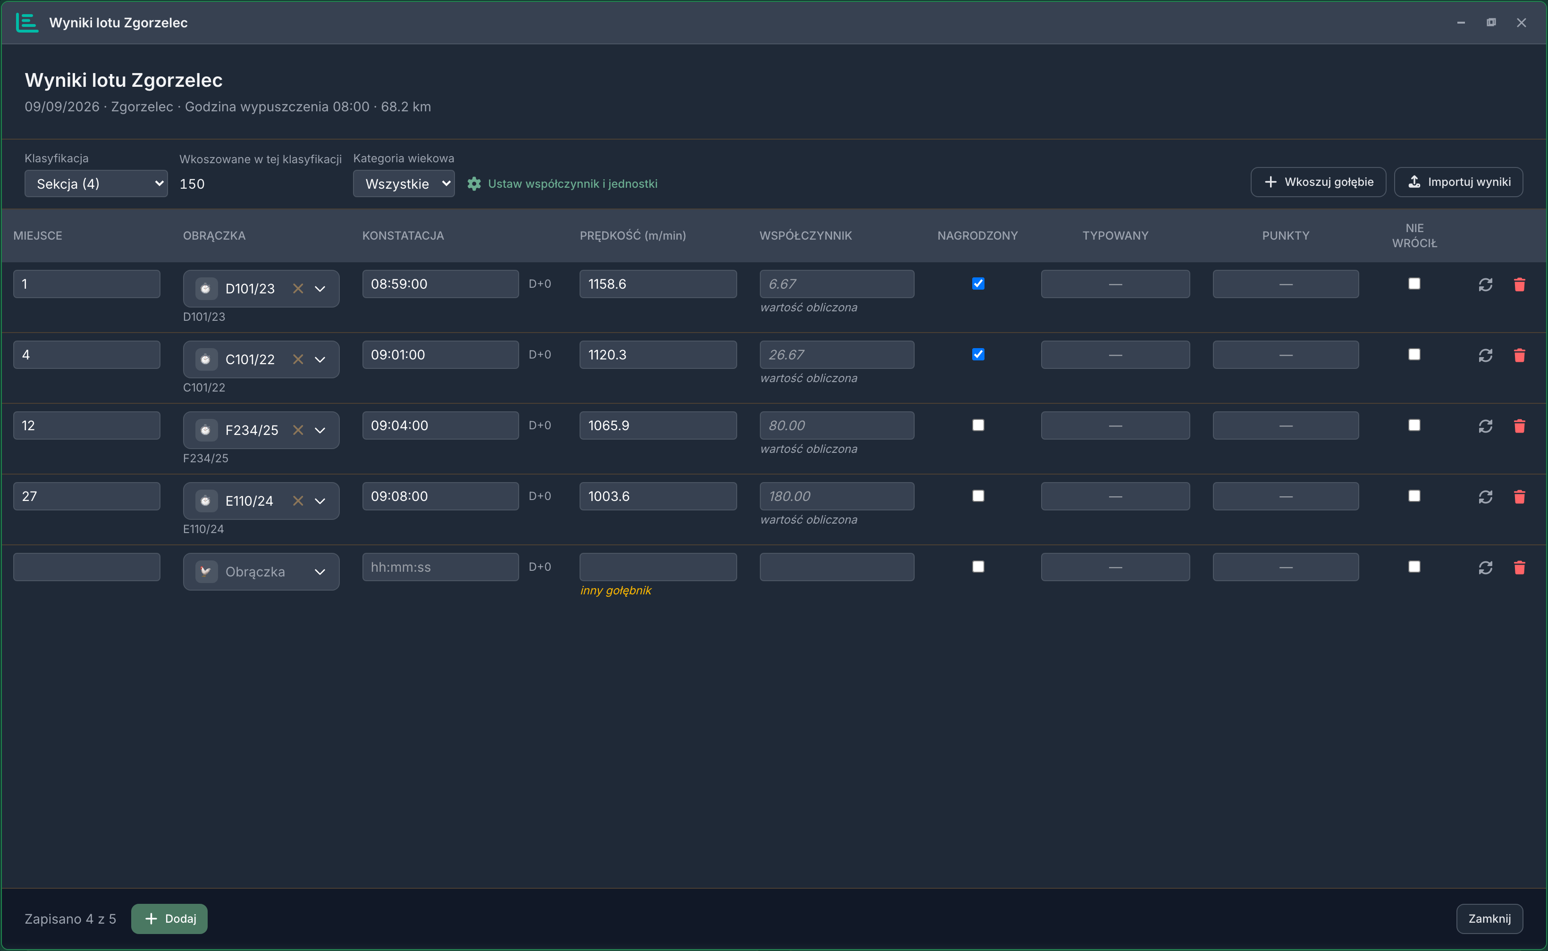Click the gear icon for coefficient settings
Image resolution: width=1548 pixels, height=951 pixels.
tap(474, 184)
